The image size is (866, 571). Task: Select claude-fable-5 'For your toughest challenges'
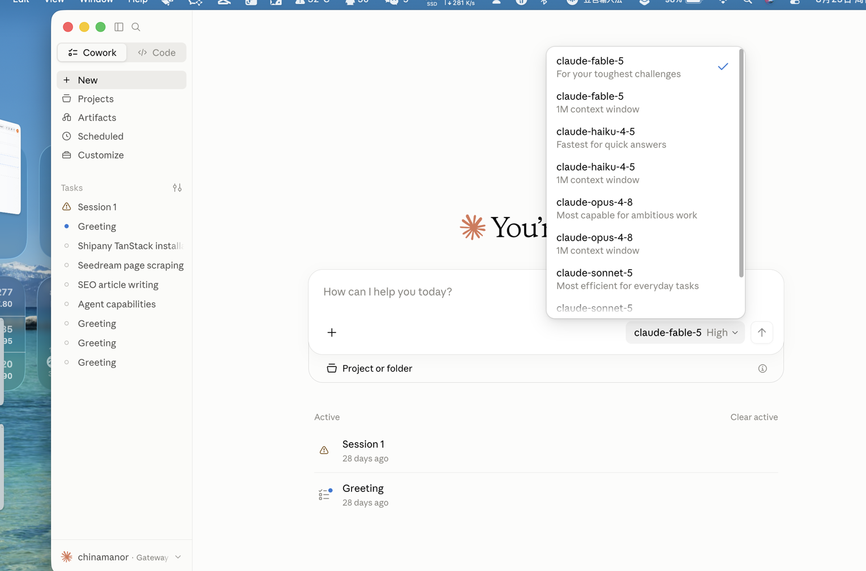(643, 67)
